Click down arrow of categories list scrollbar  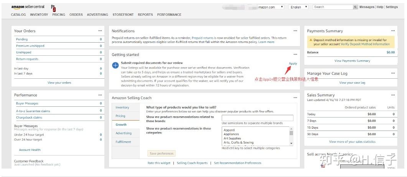[291, 144]
